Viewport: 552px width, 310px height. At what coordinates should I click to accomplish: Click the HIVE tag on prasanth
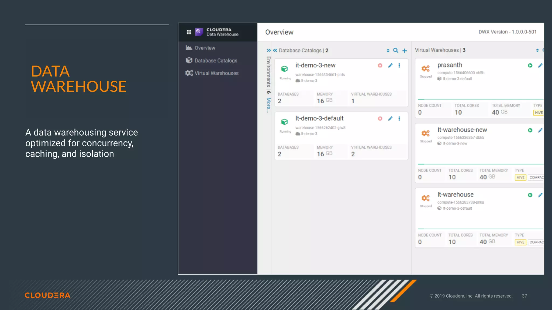(x=539, y=113)
